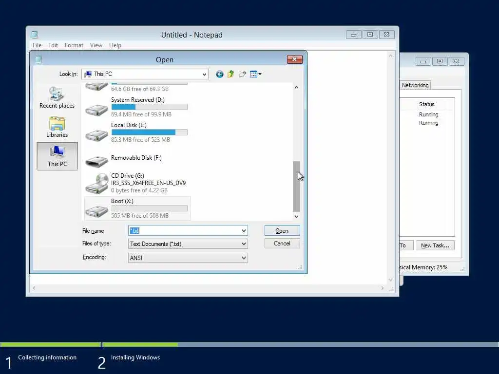The image size is (499, 374).
Task: Click 'Collecting information' step label
Action: [x=47, y=357]
